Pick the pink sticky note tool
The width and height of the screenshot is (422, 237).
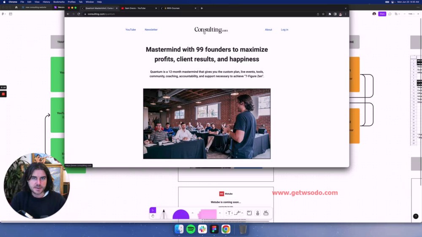point(208,214)
